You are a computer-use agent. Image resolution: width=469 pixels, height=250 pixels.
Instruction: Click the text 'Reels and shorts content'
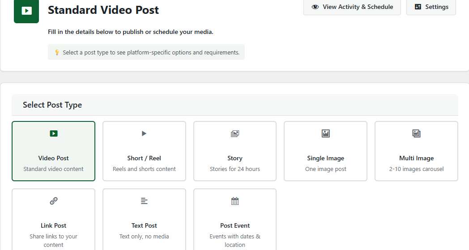click(x=144, y=169)
